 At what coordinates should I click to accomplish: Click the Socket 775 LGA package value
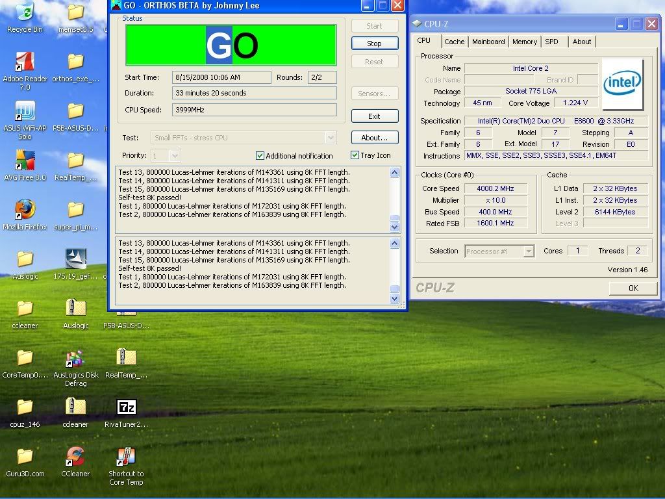pyautogui.click(x=531, y=91)
